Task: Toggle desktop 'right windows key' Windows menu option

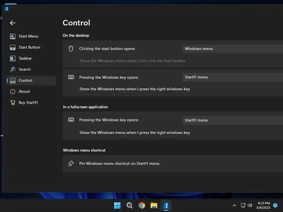Action: [135, 89]
